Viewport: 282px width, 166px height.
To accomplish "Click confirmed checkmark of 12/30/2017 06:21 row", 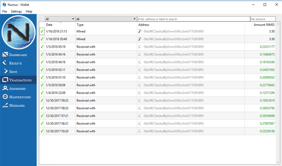I will tap(42, 124).
